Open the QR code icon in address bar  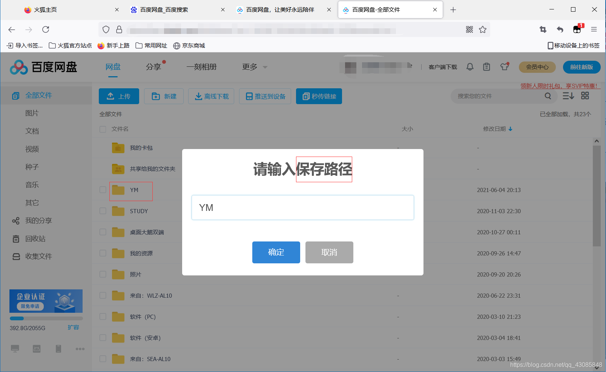pyautogui.click(x=469, y=29)
